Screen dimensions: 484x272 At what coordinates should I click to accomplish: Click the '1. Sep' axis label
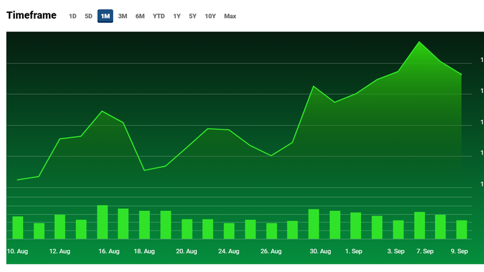pos(354,251)
